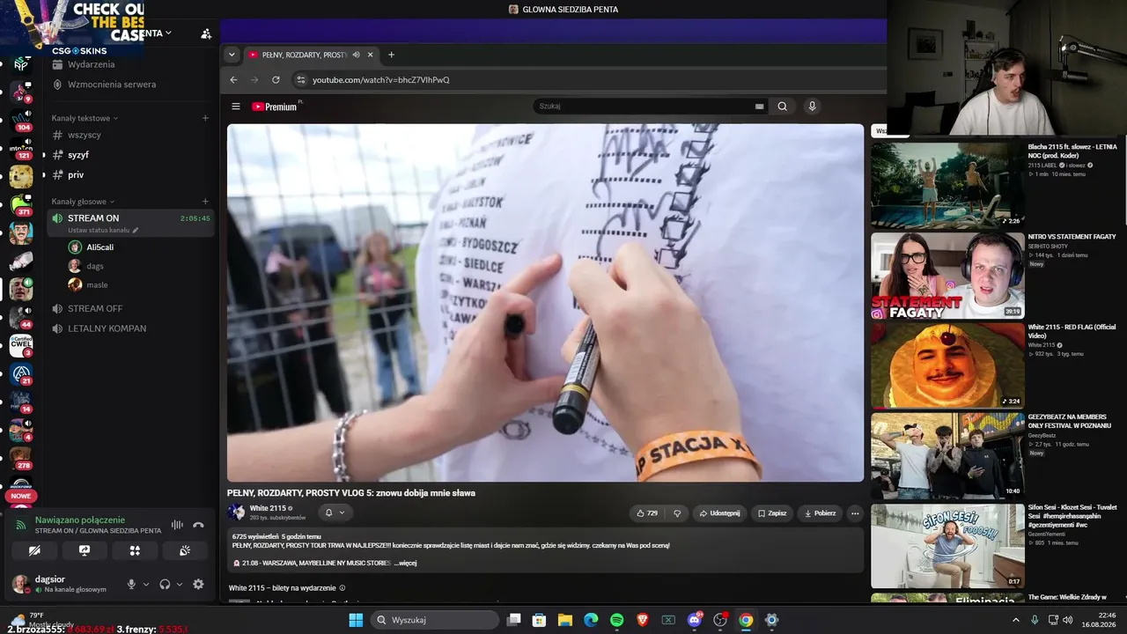Click the Udostępnij share button
Screen dimensions: 1127x634
(x=719, y=512)
